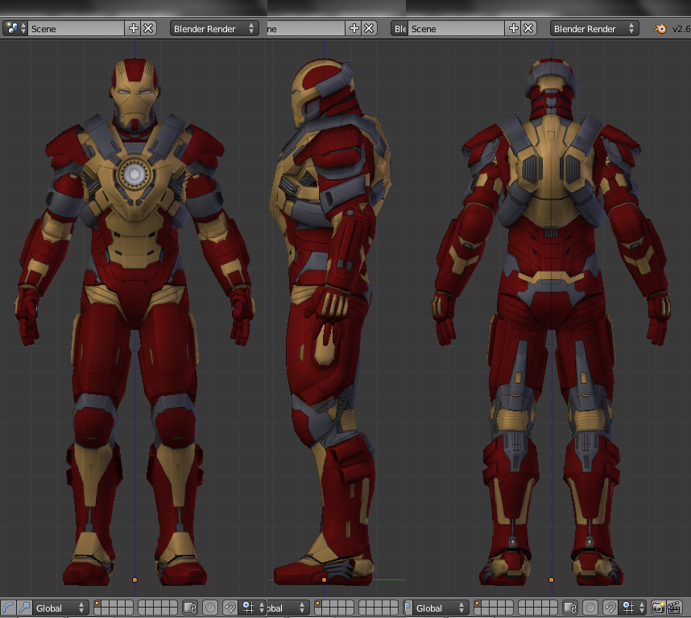Open the Global orientation dropdown in front view
The width and height of the screenshot is (691, 618).
click(60, 608)
